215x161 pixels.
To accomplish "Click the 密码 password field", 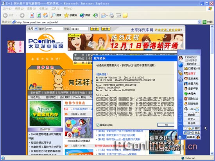I will [x=79, y=29].
